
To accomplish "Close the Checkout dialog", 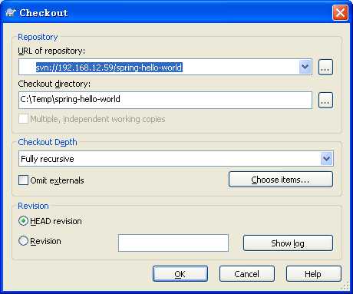I will click(x=340, y=12).
